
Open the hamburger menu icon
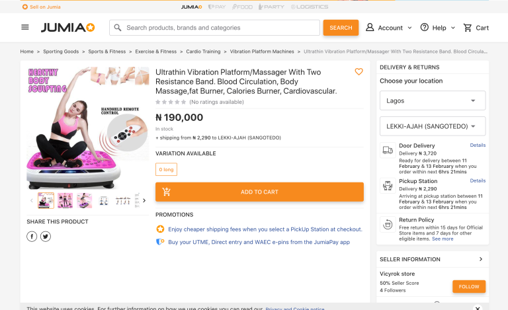25,28
